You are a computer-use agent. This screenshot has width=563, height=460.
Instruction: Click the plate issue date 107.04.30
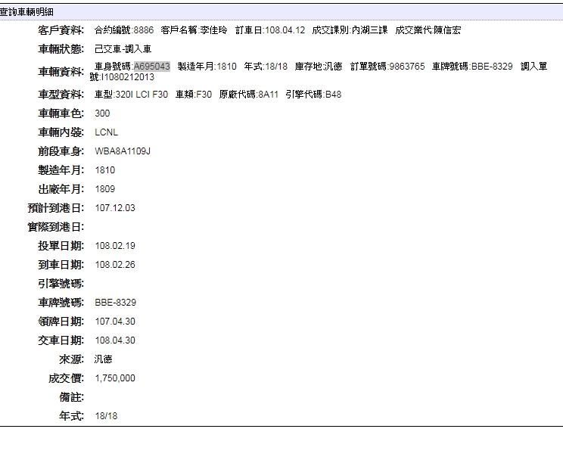[115, 322]
